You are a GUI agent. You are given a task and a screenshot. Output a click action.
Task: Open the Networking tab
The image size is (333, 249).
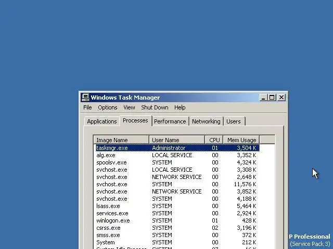[206, 121]
